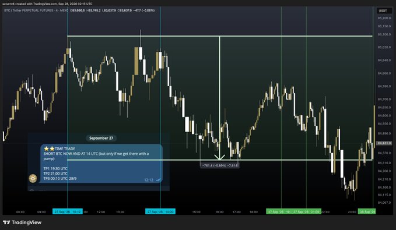Screen dimensions: 396x230
Task: Click the 18:00 time axis label
Action: (254, 212)
